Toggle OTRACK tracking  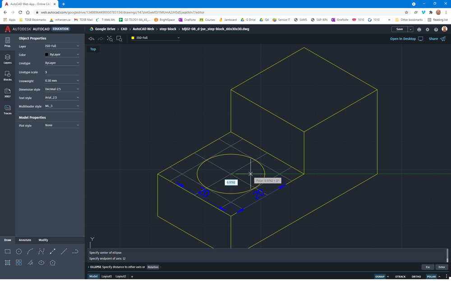(400, 276)
